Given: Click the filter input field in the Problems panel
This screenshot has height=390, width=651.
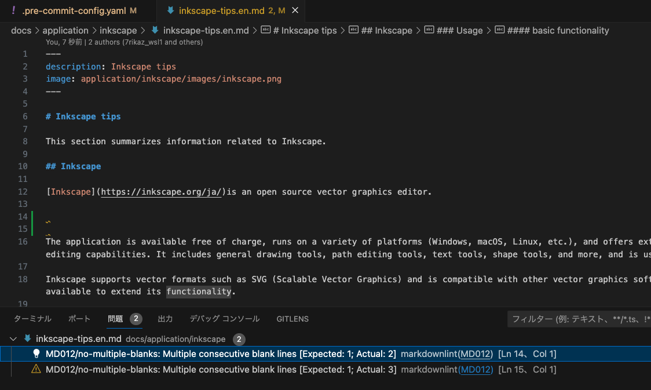Looking at the screenshot, I should (x=579, y=319).
